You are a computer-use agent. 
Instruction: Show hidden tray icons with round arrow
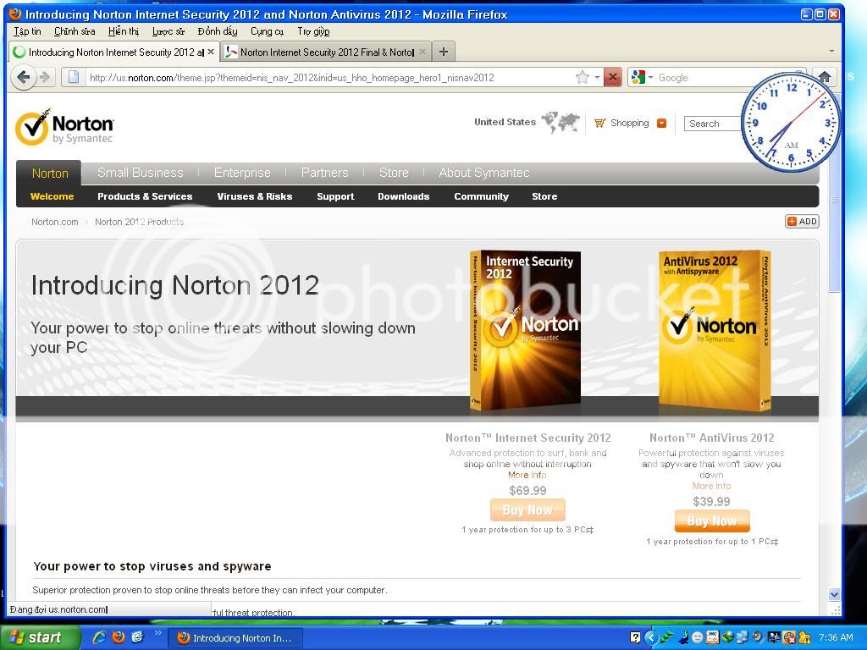[x=651, y=638]
